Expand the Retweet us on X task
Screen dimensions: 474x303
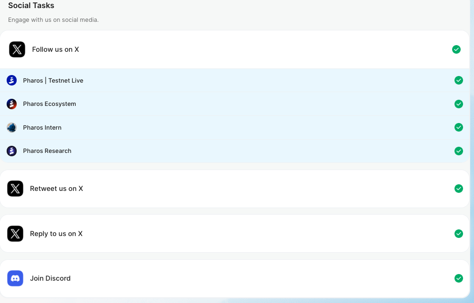[x=56, y=189]
